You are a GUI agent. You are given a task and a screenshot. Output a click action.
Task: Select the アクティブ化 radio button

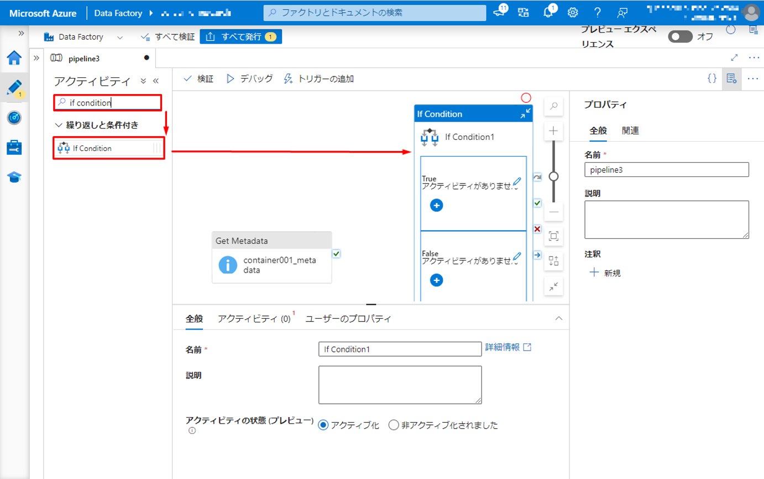point(323,425)
